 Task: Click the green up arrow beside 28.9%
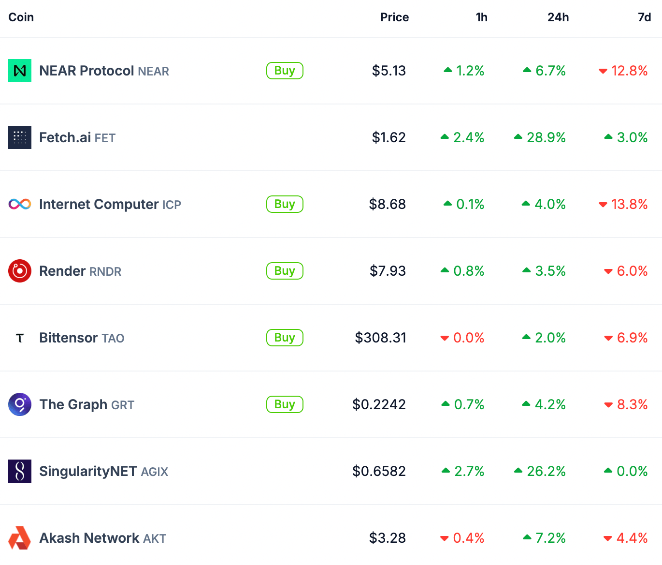pos(518,137)
